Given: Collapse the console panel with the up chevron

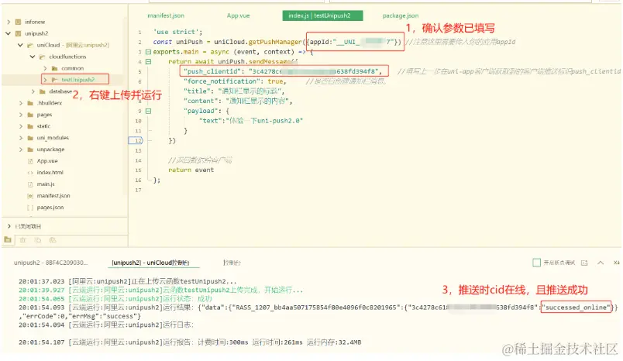Looking at the screenshot, I should (601, 263).
